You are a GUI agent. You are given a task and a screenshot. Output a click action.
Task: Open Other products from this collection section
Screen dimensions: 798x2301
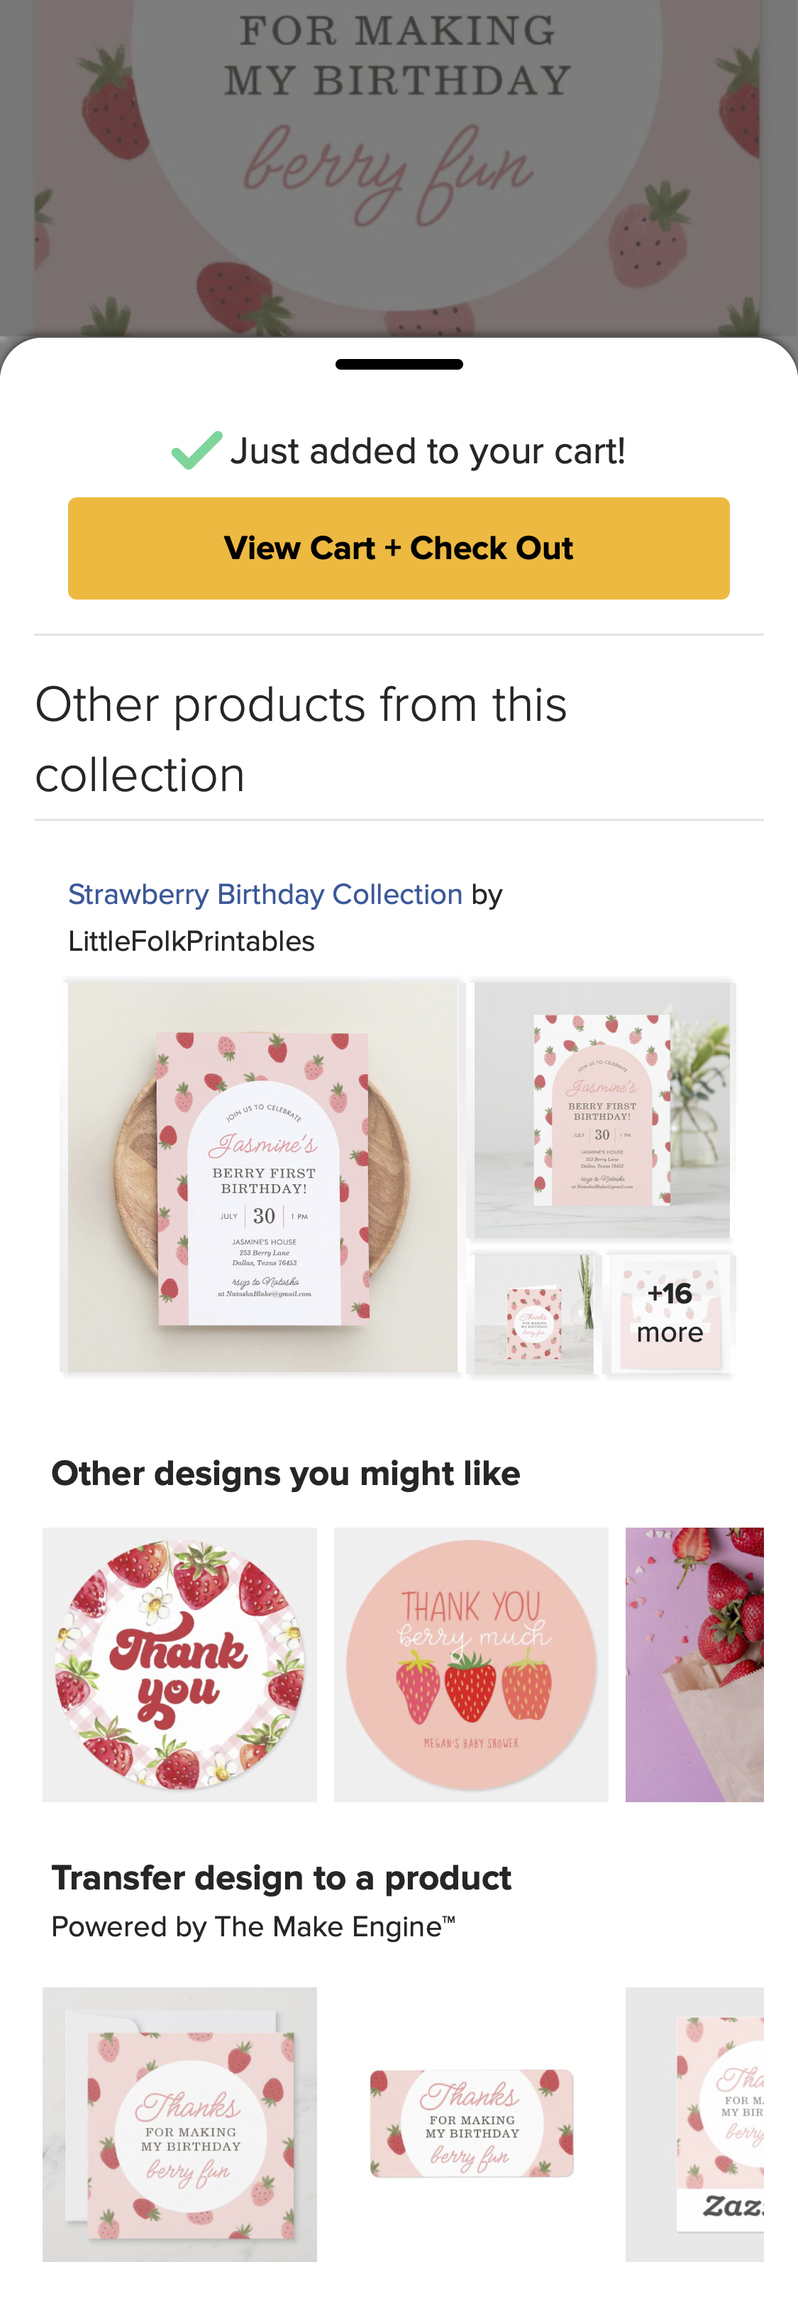click(x=300, y=739)
